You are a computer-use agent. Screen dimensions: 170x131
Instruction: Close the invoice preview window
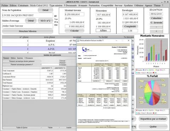(x=129, y=40)
